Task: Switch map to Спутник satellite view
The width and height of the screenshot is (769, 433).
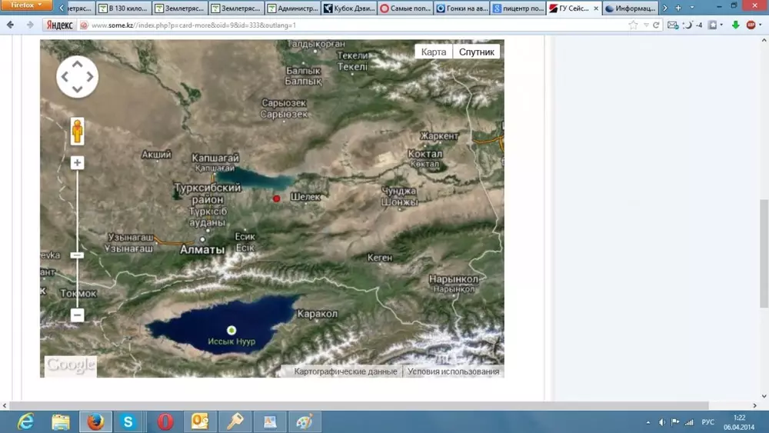Action: (476, 52)
